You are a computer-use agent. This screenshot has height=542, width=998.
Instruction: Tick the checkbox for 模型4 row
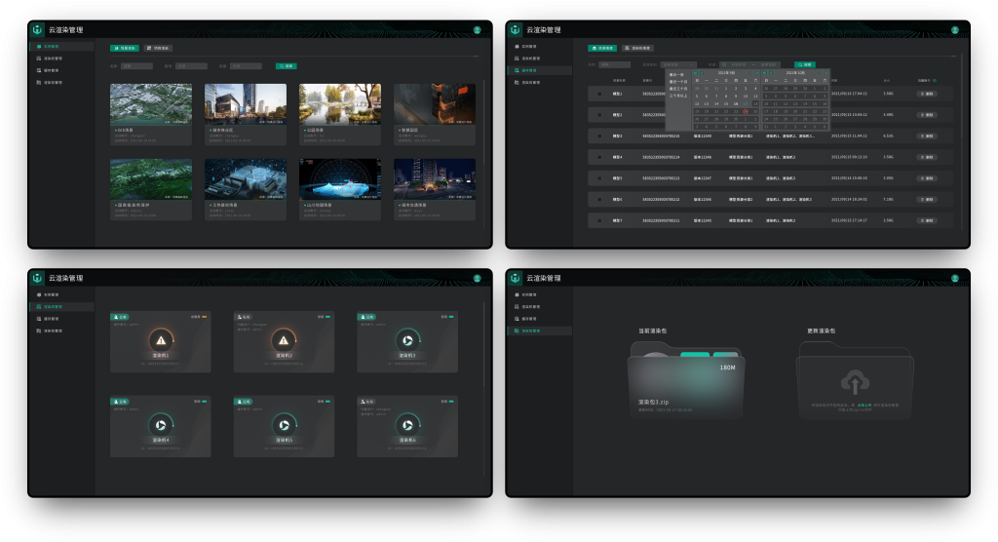pos(599,157)
